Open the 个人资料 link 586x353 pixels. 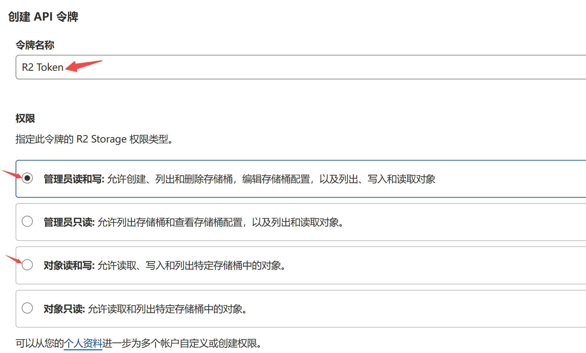[x=83, y=343]
